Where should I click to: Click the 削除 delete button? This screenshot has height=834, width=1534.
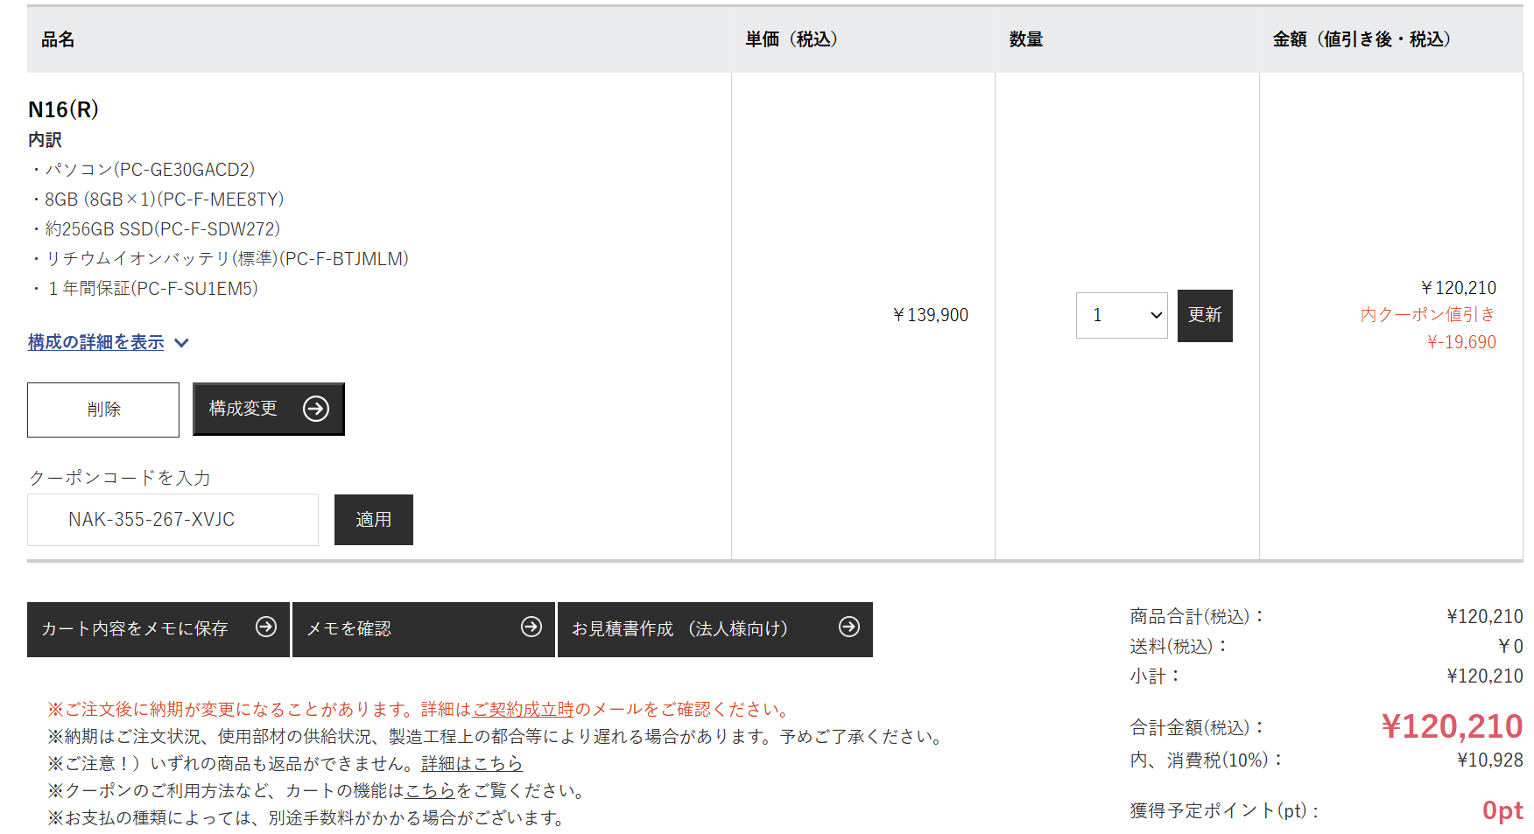(x=103, y=410)
